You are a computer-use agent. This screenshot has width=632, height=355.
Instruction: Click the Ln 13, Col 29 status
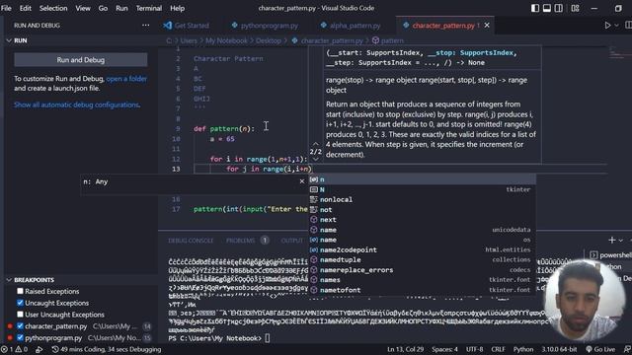[406, 349]
